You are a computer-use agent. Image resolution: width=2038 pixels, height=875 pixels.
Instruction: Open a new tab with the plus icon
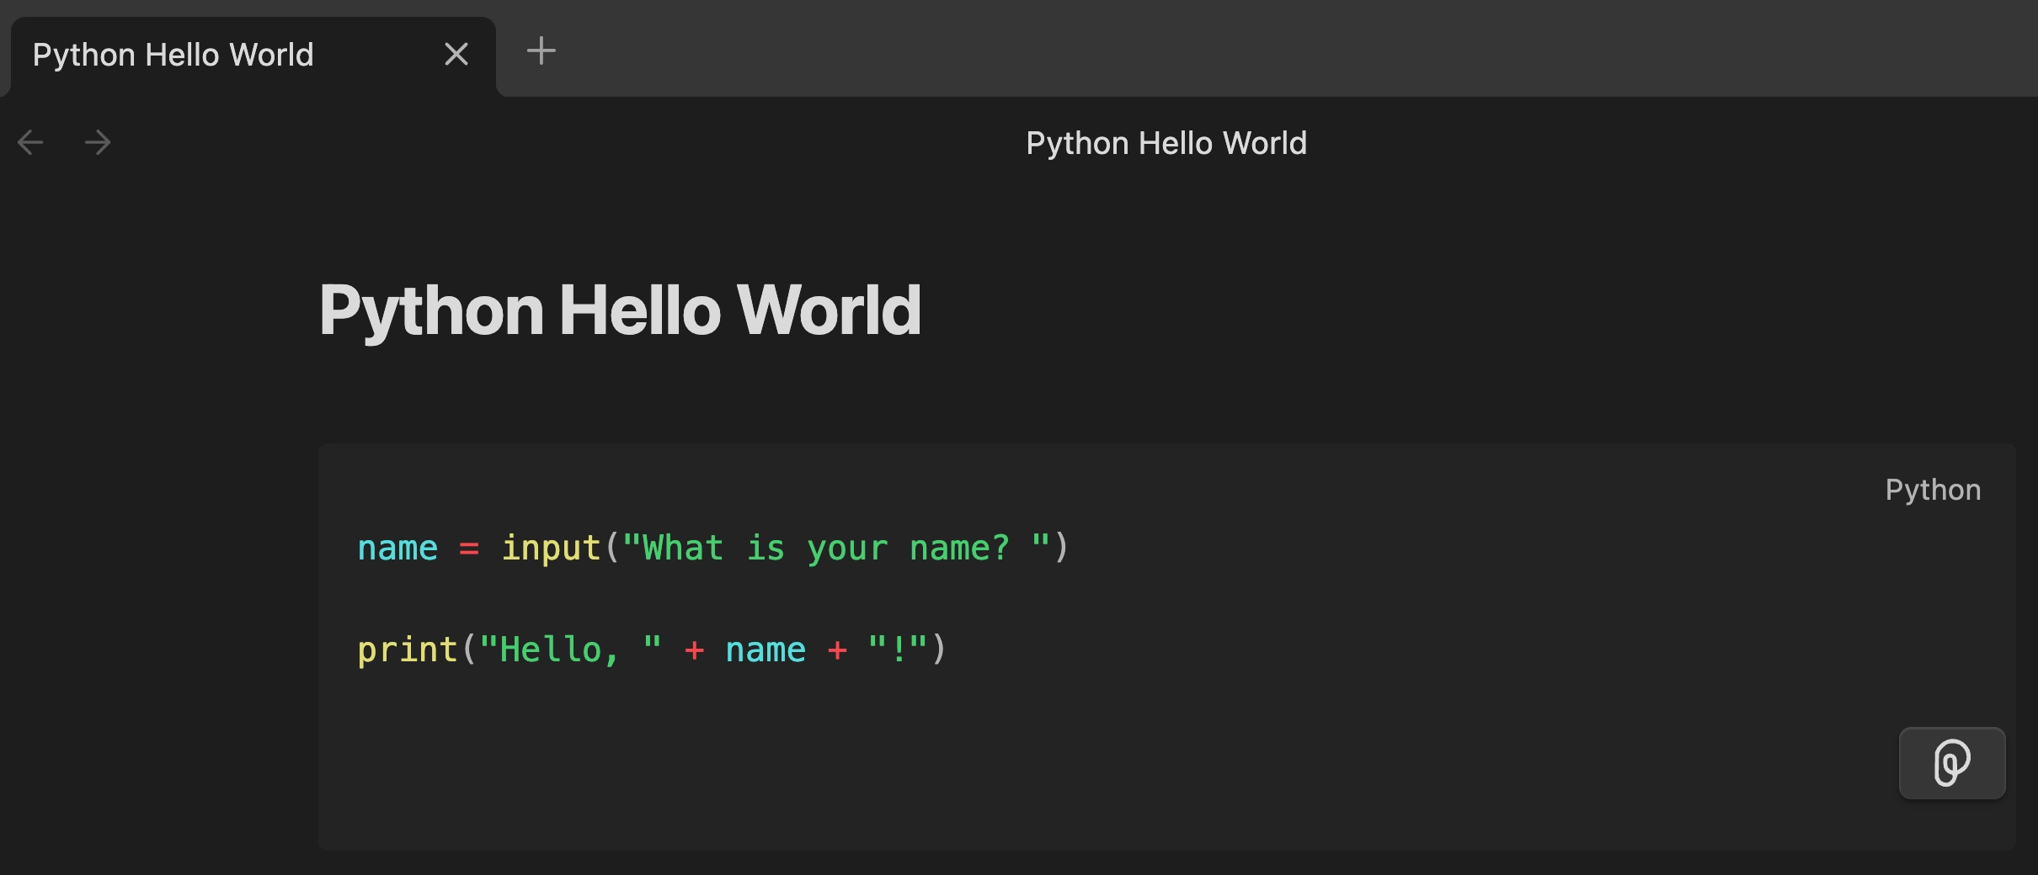click(542, 50)
